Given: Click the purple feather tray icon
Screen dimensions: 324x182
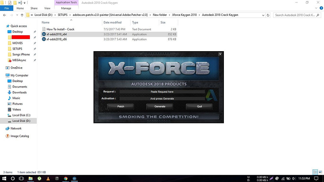Looking at the screenshot, I should click(271, 178).
